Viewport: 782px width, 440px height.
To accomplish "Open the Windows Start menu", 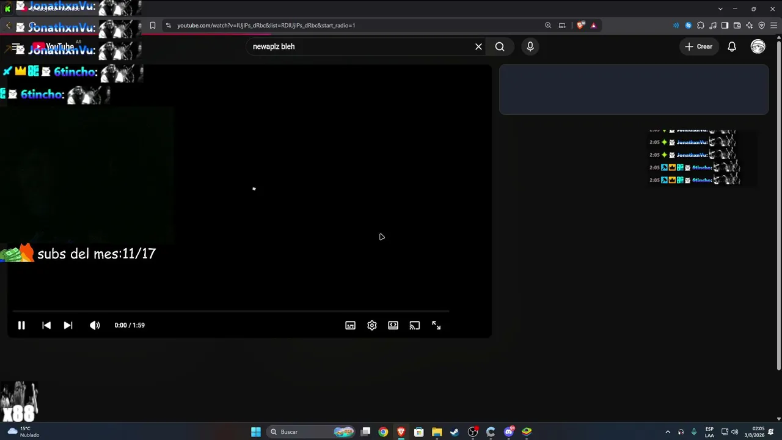I will (x=256, y=432).
